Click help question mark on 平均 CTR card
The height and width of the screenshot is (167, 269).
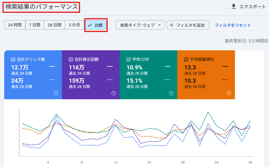pyautogui.click(x=171, y=93)
